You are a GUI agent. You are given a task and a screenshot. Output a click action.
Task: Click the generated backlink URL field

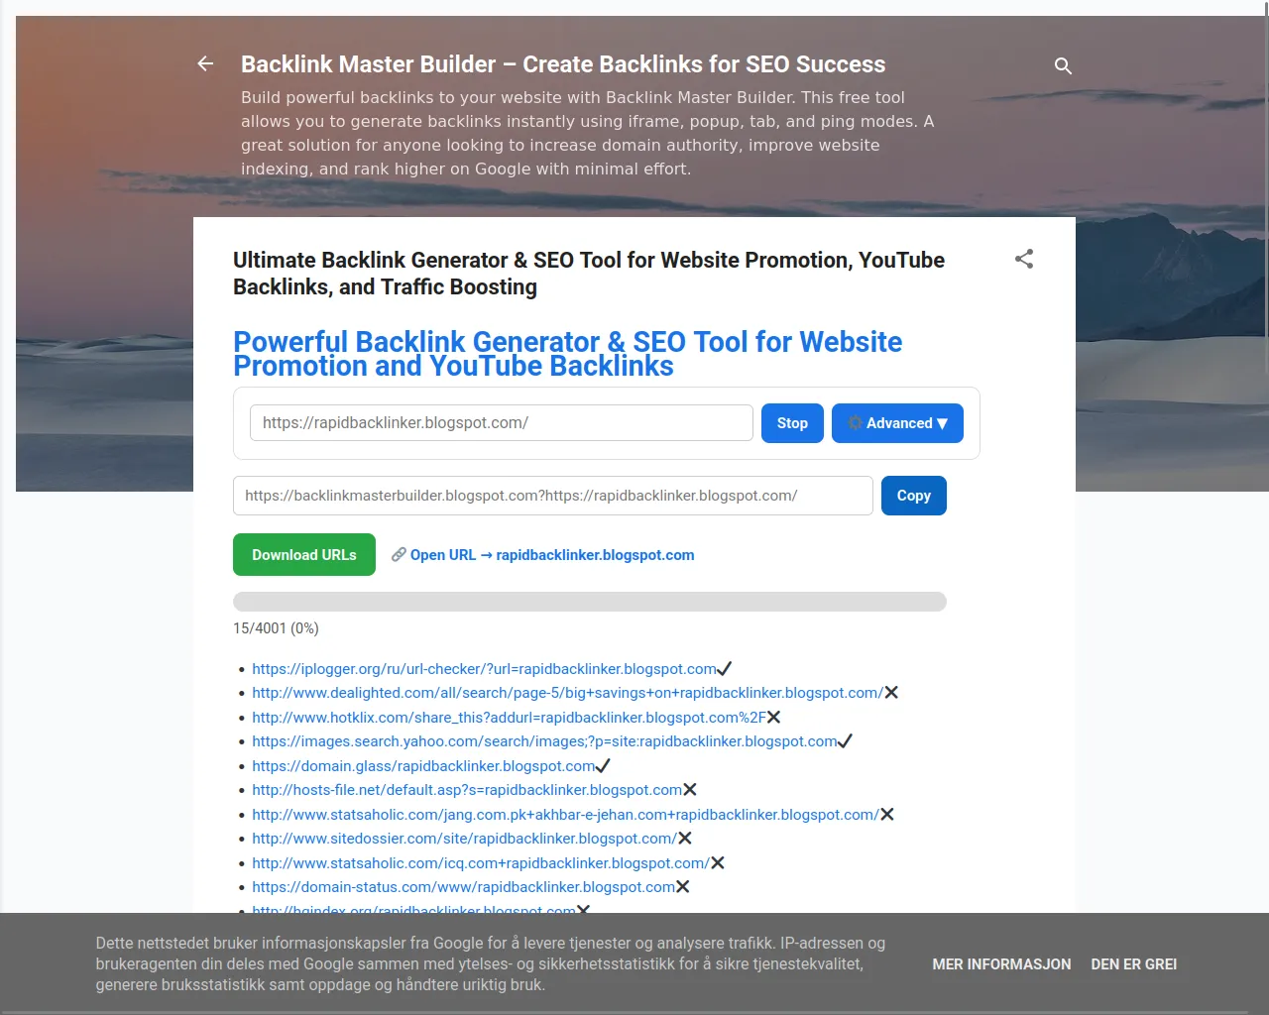(x=553, y=496)
